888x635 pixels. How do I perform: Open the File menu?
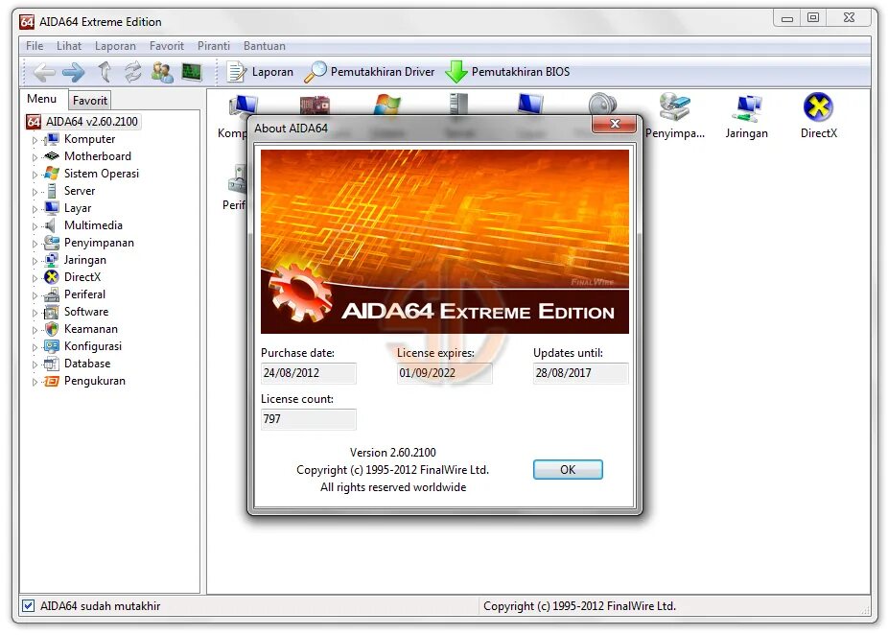35,46
